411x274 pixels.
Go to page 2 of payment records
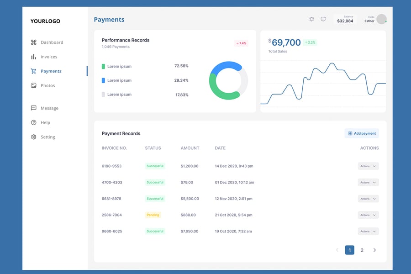pos(362,250)
